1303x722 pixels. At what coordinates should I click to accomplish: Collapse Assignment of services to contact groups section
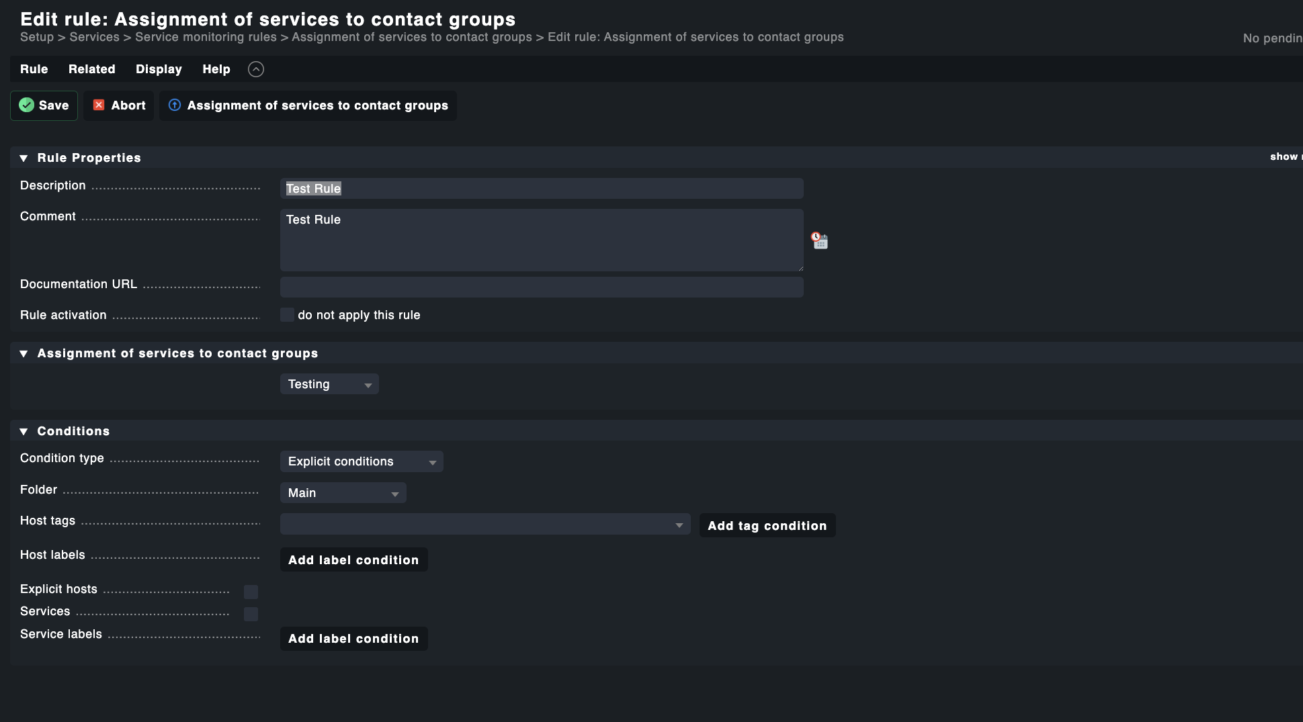pyautogui.click(x=24, y=354)
